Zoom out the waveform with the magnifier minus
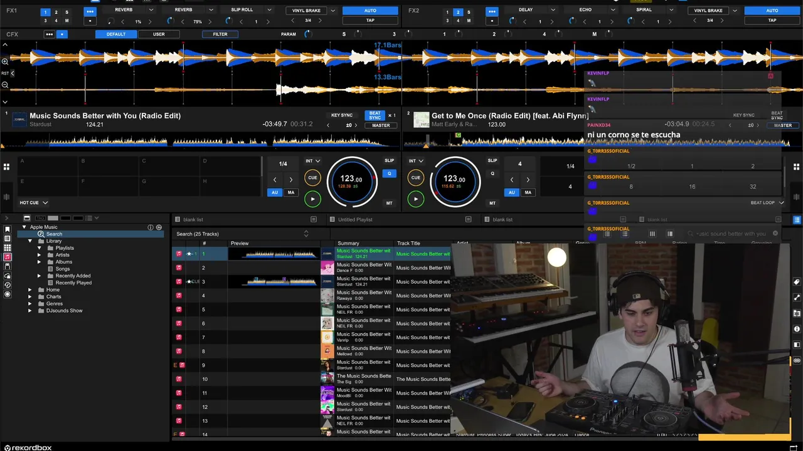This screenshot has height=451, width=803. tap(5, 85)
